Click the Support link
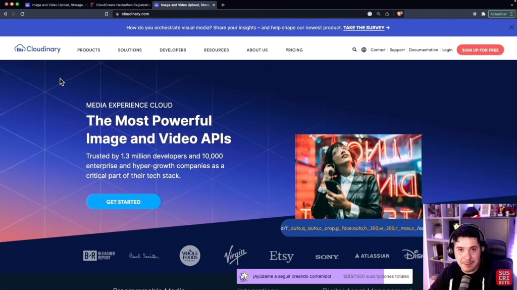517x290 pixels. 397,50
